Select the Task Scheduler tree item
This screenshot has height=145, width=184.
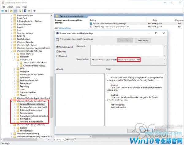pos(23,39)
